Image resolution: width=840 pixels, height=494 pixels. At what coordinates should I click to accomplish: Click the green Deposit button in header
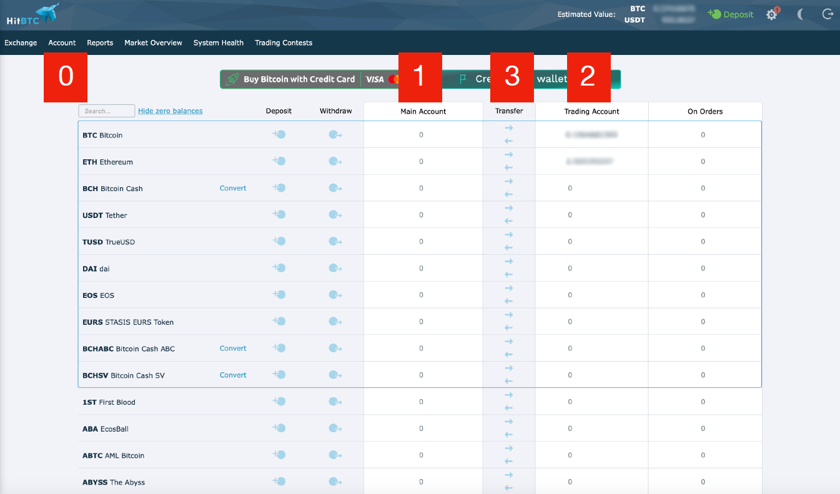(x=731, y=14)
